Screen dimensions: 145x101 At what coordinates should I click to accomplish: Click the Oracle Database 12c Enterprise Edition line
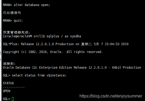pyautogui.click(x=72, y=68)
